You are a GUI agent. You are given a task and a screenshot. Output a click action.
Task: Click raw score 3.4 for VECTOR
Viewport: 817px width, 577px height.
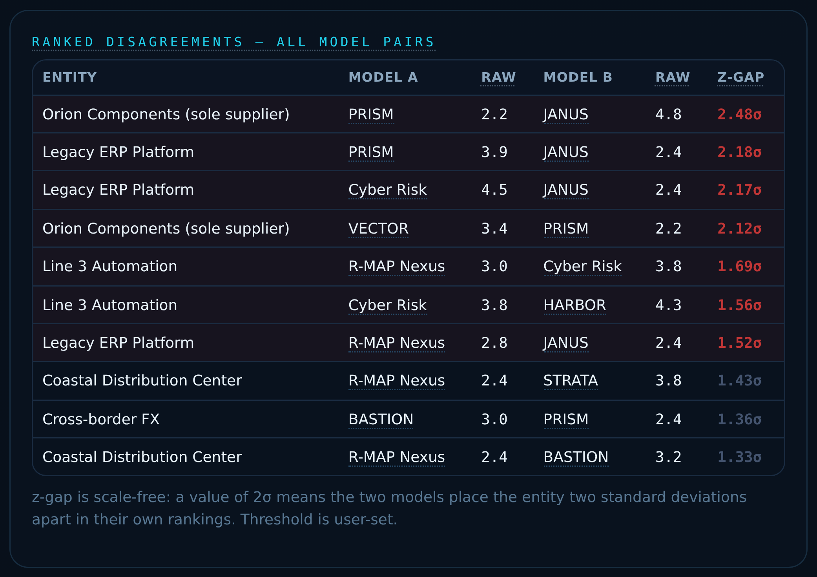click(494, 229)
